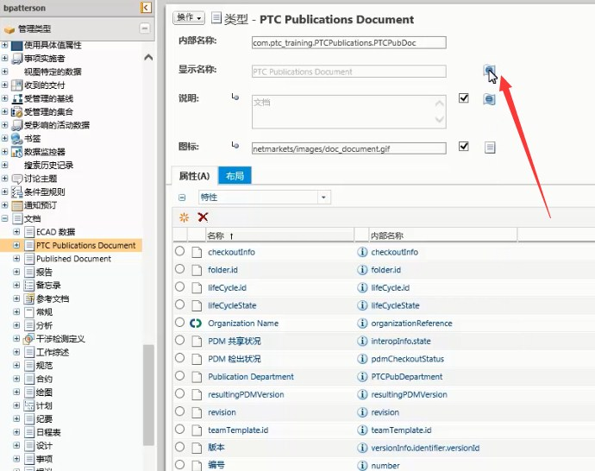Select radio button for checkoutInfo row
Screen dimensions: 595x471
180,251
